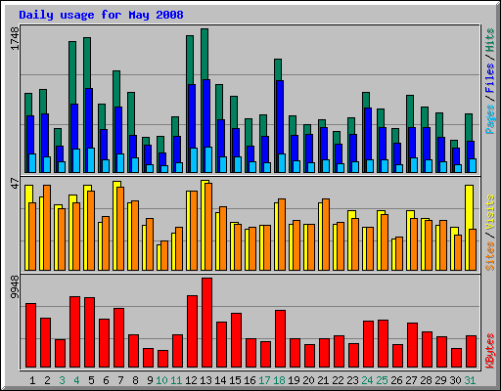Click day 13 on the x-axis
Screen dimensions: 501x391
point(205,380)
